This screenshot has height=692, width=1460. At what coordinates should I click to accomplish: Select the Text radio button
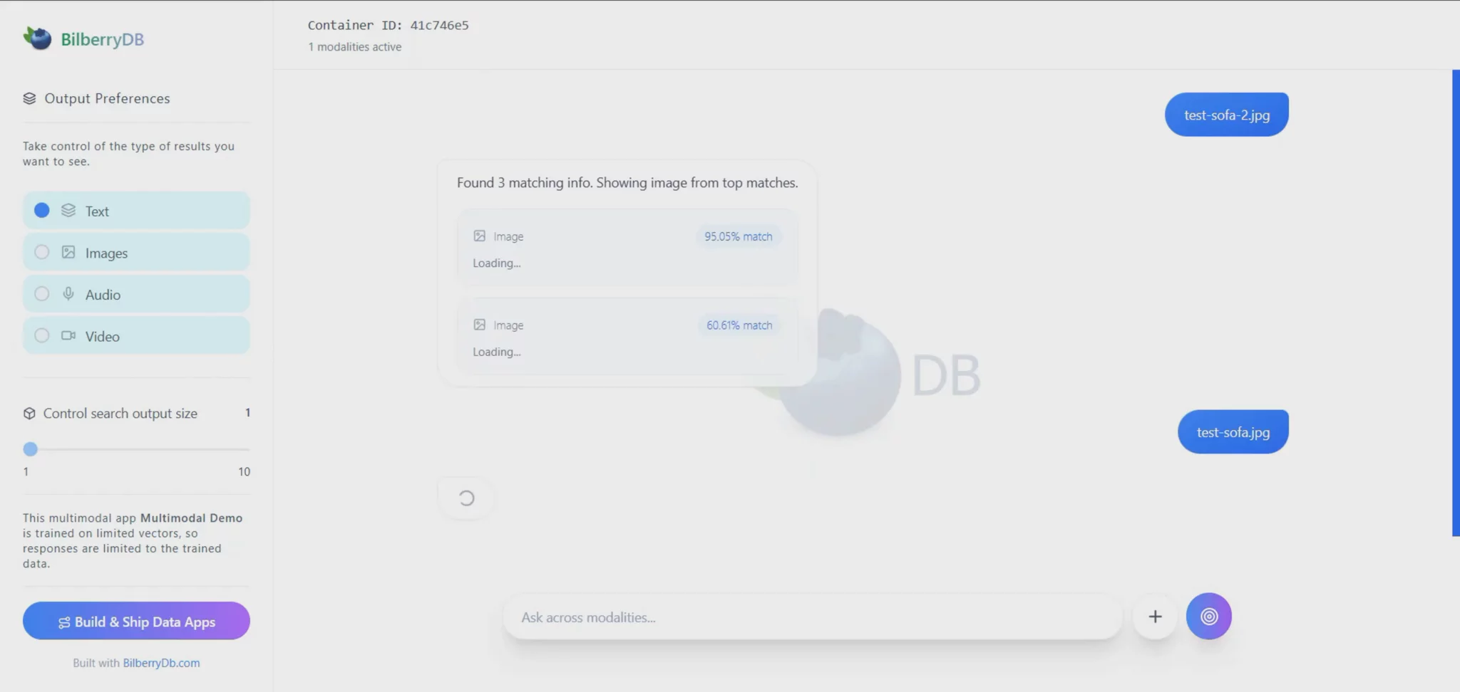tap(42, 211)
